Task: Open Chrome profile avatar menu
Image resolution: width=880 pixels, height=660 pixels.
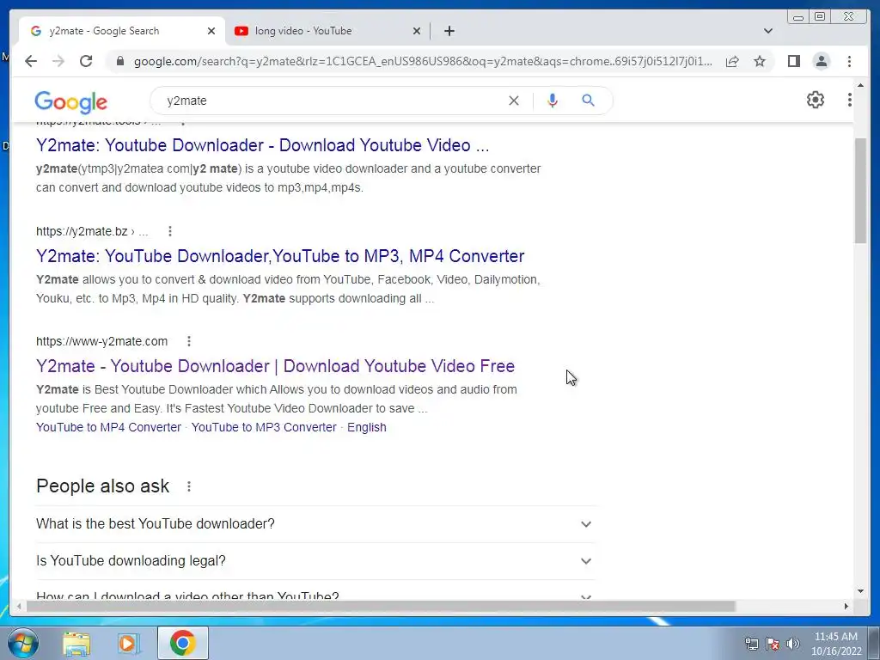Action: (x=822, y=61)
